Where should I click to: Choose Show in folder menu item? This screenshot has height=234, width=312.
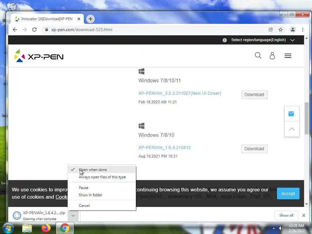[x=102, y=195]
